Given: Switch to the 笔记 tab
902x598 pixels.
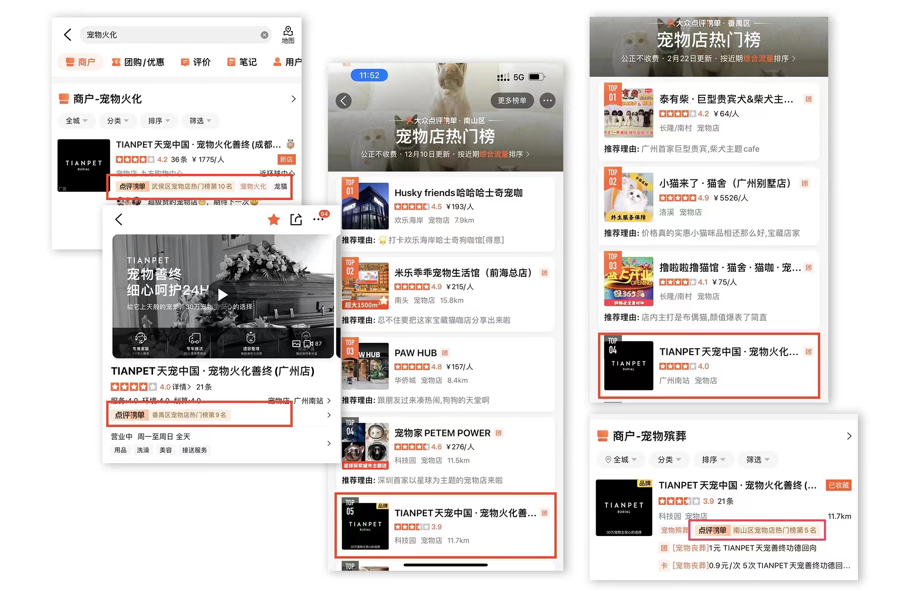Looking at the screenshot, I should point(242,62).
